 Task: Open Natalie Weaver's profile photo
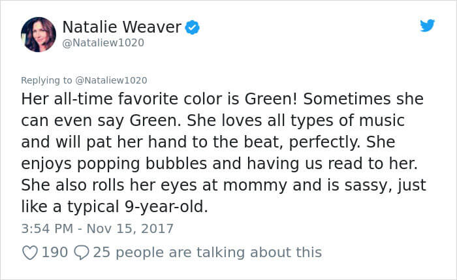(x=38, y=34)
